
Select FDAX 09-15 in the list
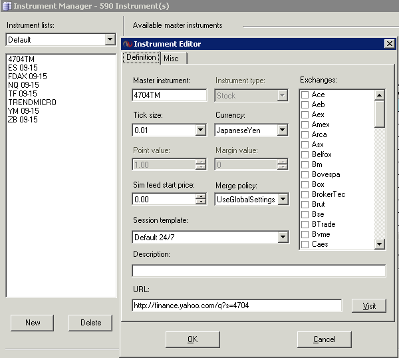pyautogui.click(x=27, y=77)
